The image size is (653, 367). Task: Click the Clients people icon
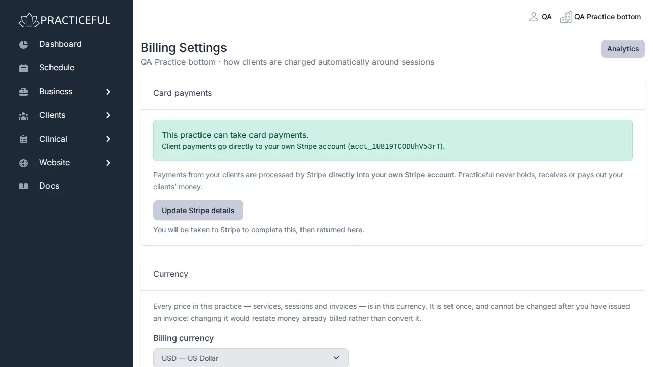coord(23,116)
